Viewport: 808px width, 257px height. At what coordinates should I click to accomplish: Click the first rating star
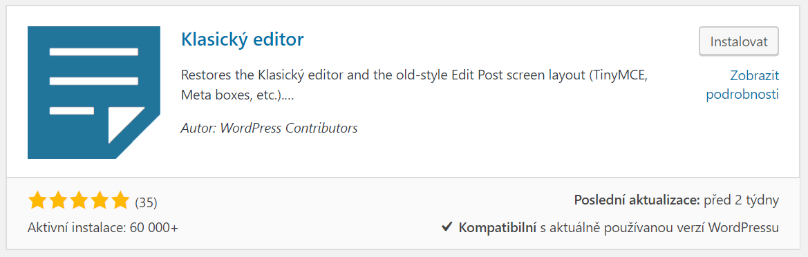coord(37,200)
